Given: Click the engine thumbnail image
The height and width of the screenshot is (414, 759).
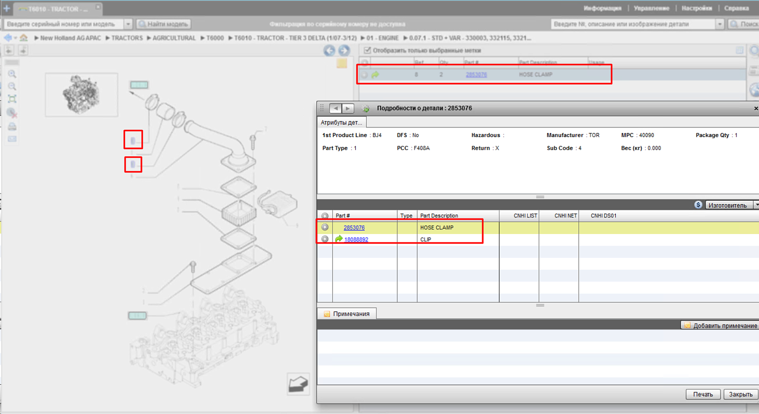Looking at the screenshot, I should [81, 95].
